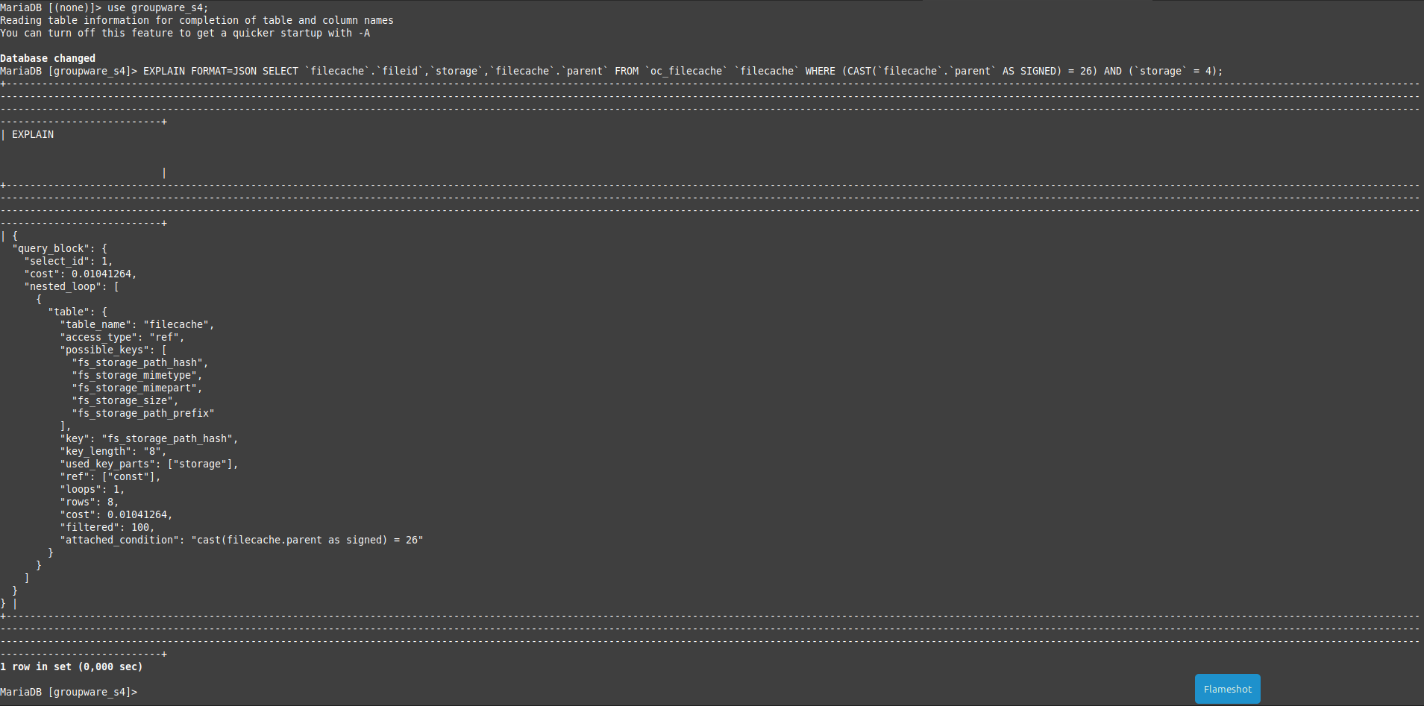Click the "used_key_parts" line

coord(148,464)
